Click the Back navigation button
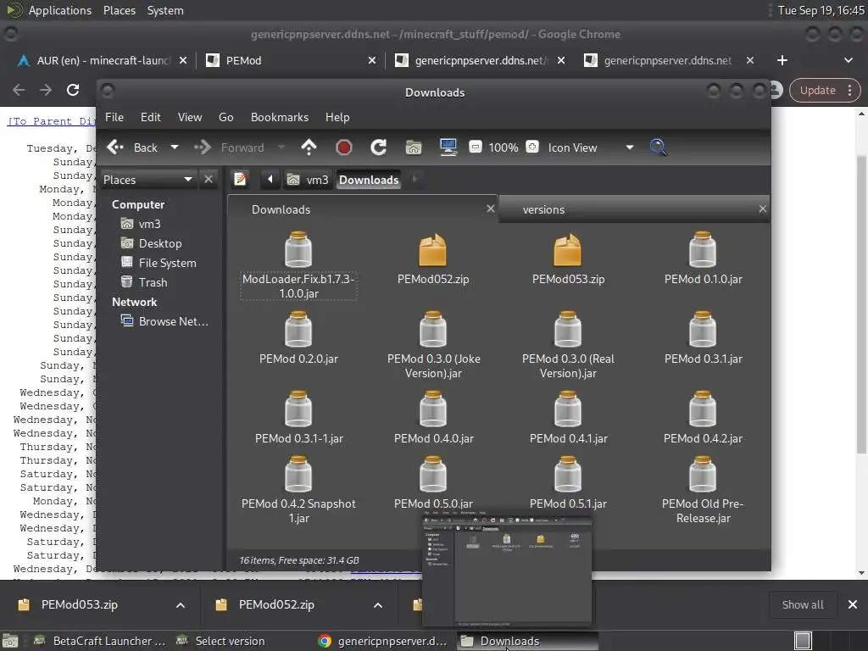The image size is (868, 651). click(x=133, y=147)
